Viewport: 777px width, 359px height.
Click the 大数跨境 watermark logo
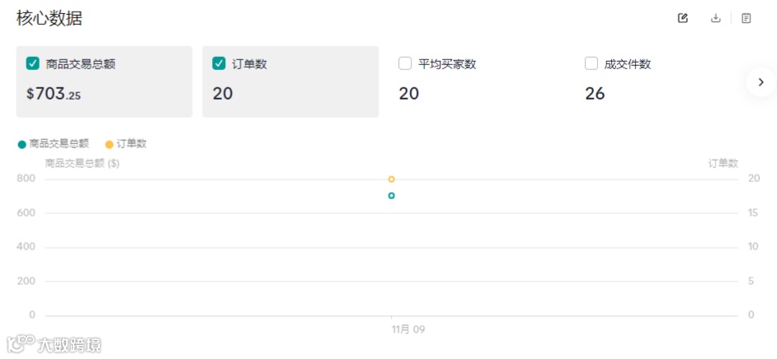click(54, 345)
